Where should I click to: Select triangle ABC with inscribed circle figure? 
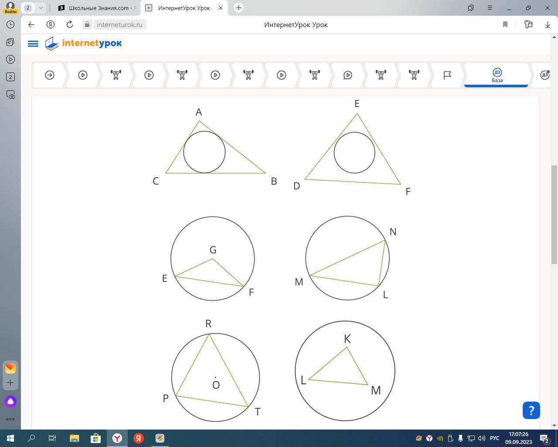(x=215, y=148)
